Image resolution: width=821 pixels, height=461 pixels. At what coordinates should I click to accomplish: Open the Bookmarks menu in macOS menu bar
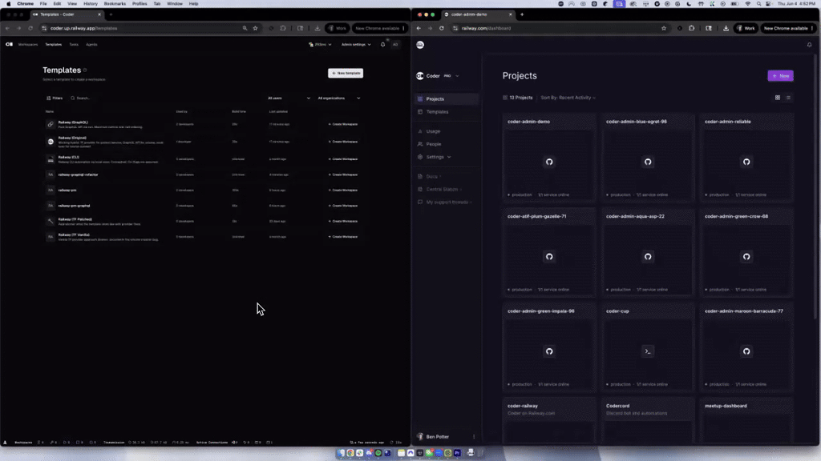click(115, 4)
